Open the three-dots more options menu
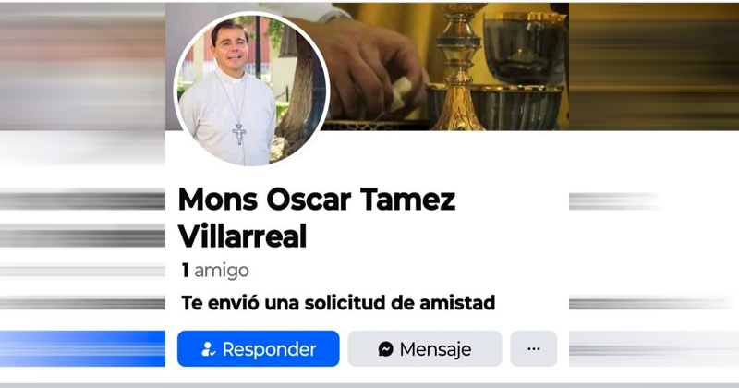Image resolution: width=739 pixels, height=388 pixels. (x=534, y=349)
